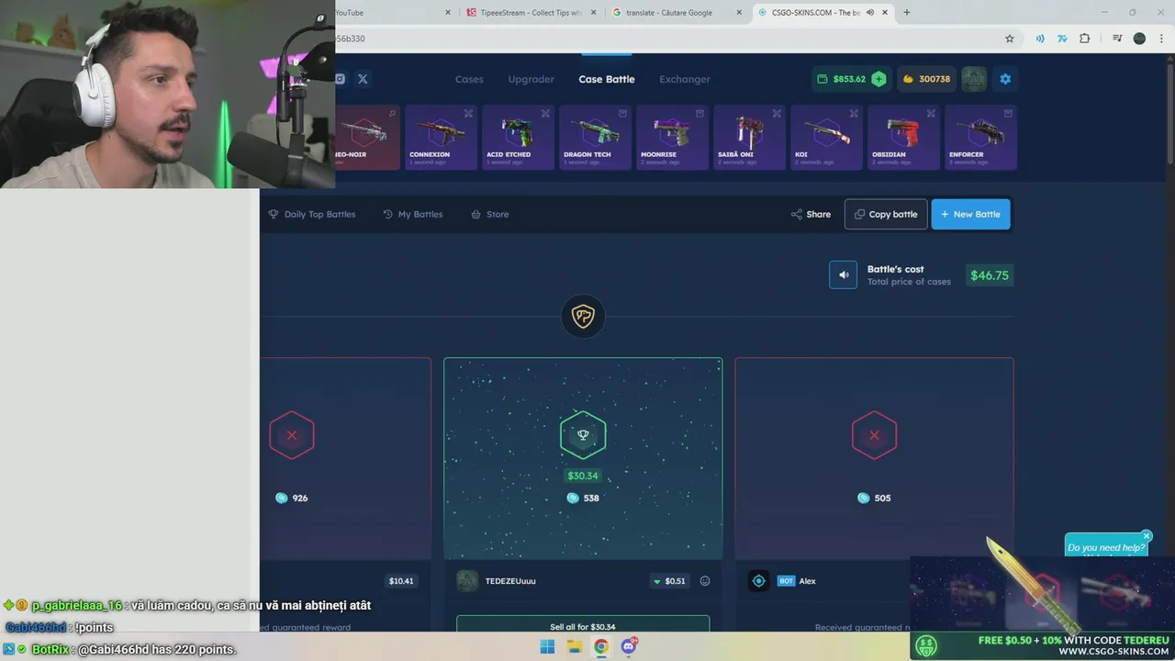Click the battle shield emblem icon
The height and width of the screenshot is (661, 1175).
click(x=583, y=317)
